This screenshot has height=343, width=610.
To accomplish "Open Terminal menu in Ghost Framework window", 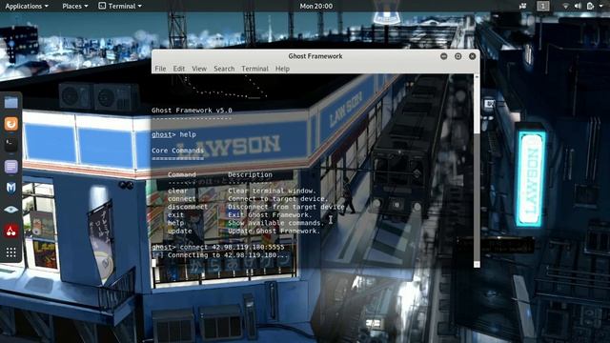I will [x=254, y=69].
